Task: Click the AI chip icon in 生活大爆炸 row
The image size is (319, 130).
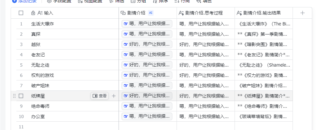Action: pyautogui.click(x=126, y=24)
